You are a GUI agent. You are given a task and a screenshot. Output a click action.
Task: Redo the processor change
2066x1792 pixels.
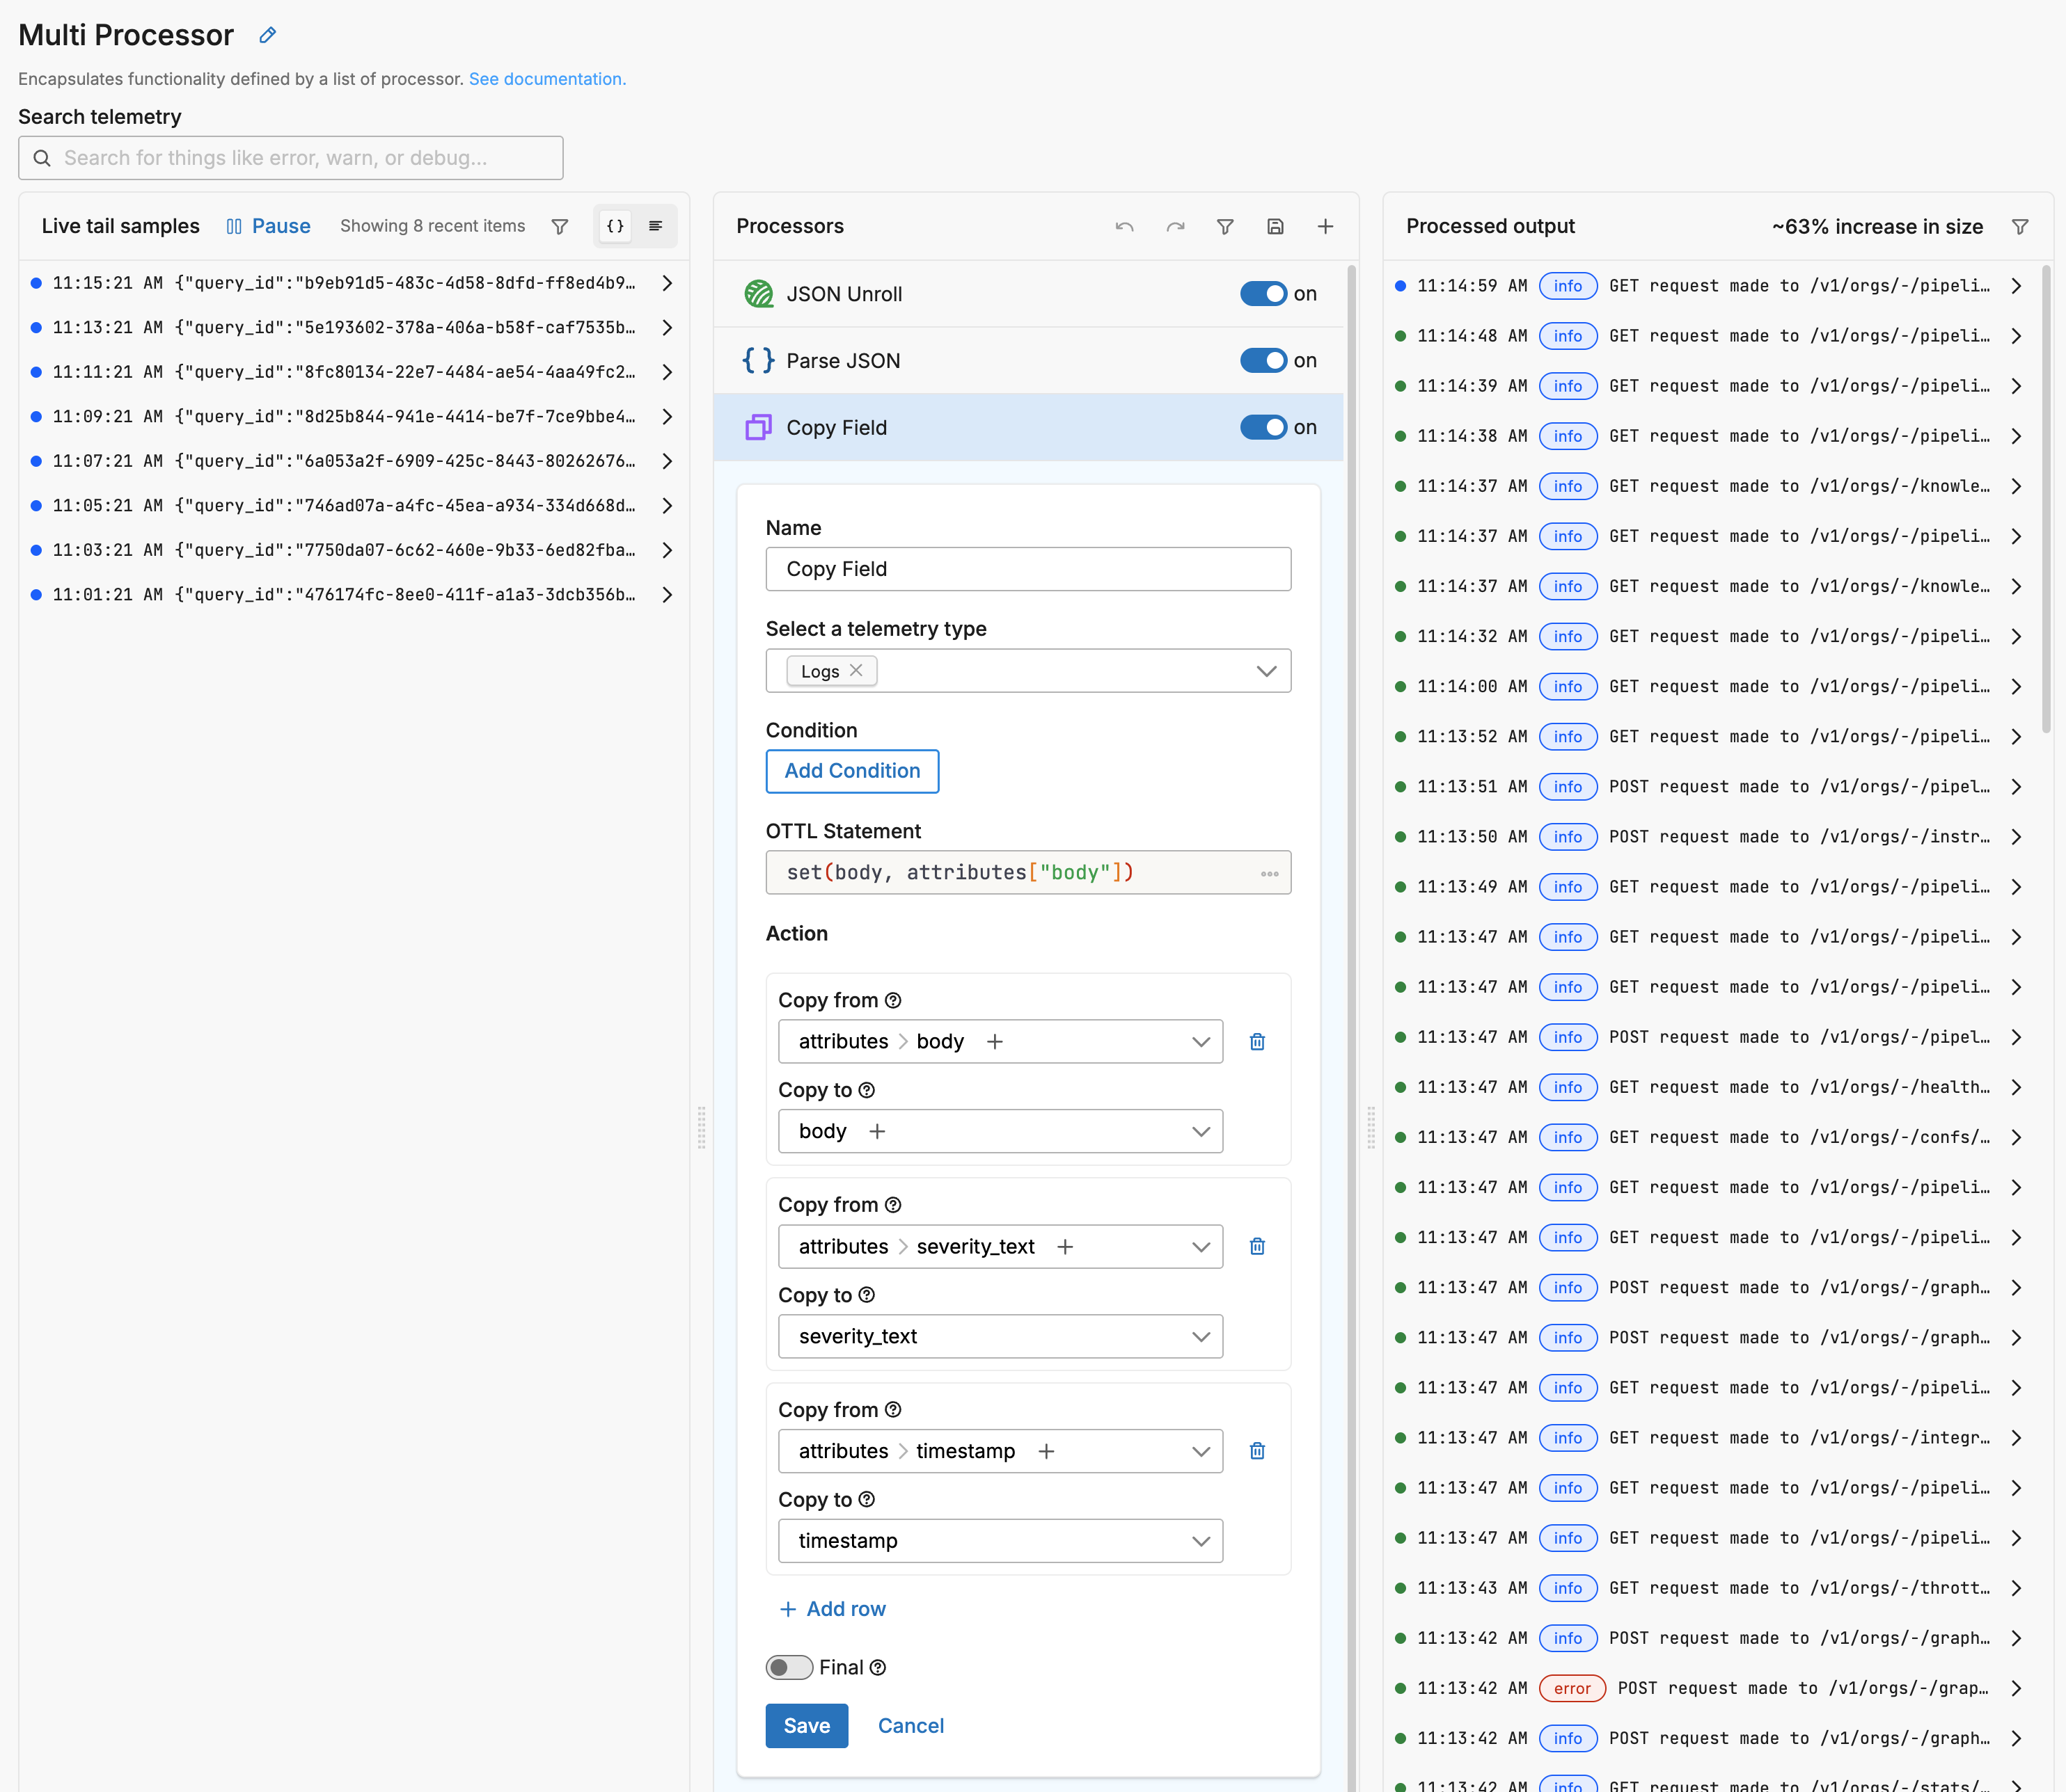(x=1174, y=226)
